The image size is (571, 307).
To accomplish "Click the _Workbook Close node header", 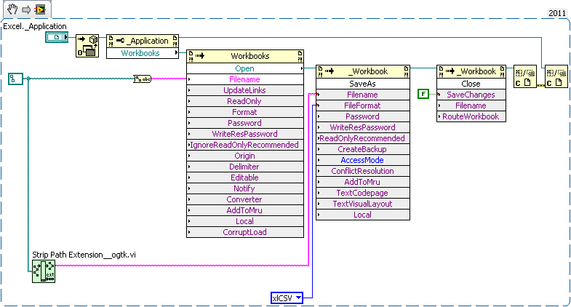I will (471, 71).
